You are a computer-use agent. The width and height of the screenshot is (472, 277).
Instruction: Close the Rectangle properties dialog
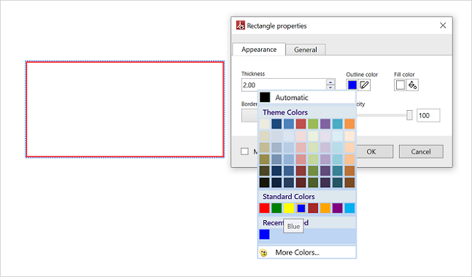pyautogui.click(x=443, y=26)
